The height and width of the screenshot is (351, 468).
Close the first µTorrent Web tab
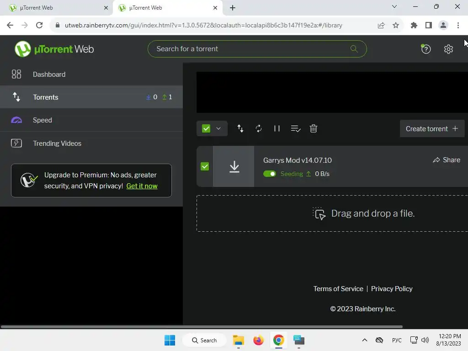[106, 8]
